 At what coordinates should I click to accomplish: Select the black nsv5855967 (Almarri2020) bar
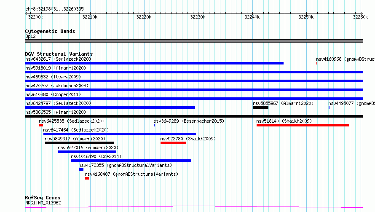click(261, 107)
